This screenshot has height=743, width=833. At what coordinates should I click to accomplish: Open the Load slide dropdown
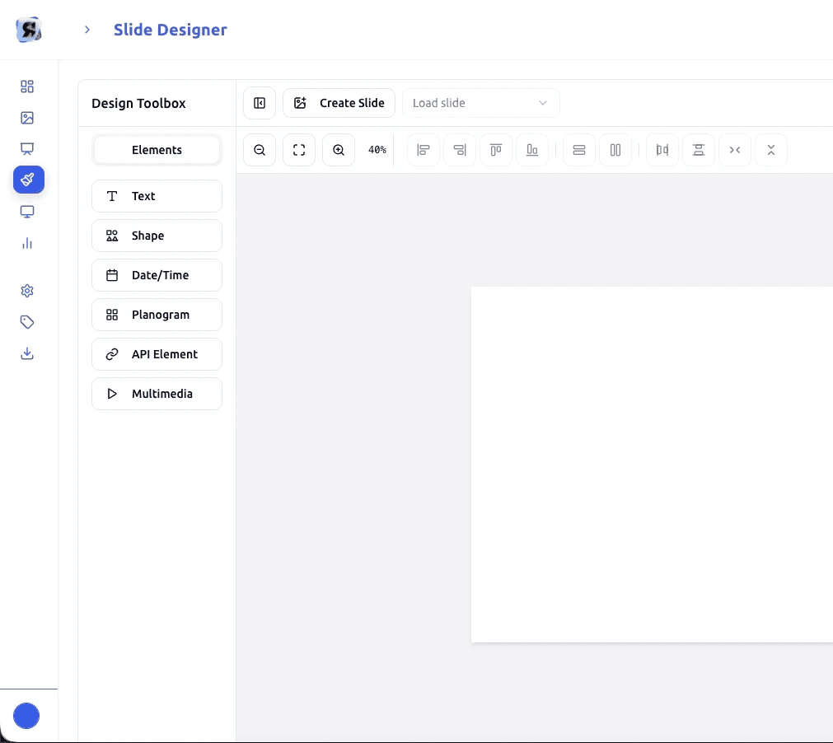coord(480,102)
